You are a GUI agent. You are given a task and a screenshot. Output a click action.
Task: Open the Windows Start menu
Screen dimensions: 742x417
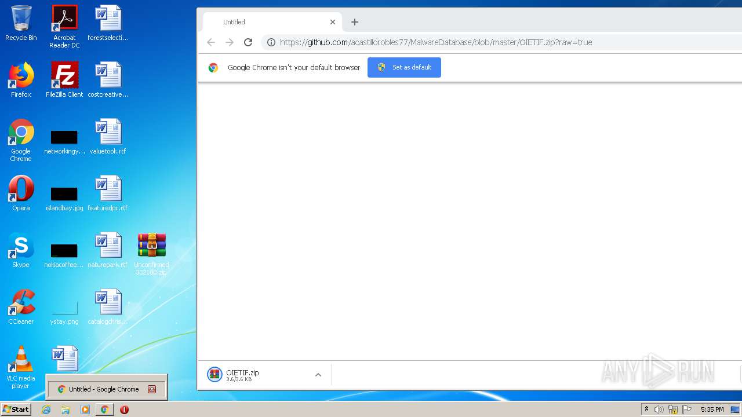pyautogui.click(x=16, y=409)
